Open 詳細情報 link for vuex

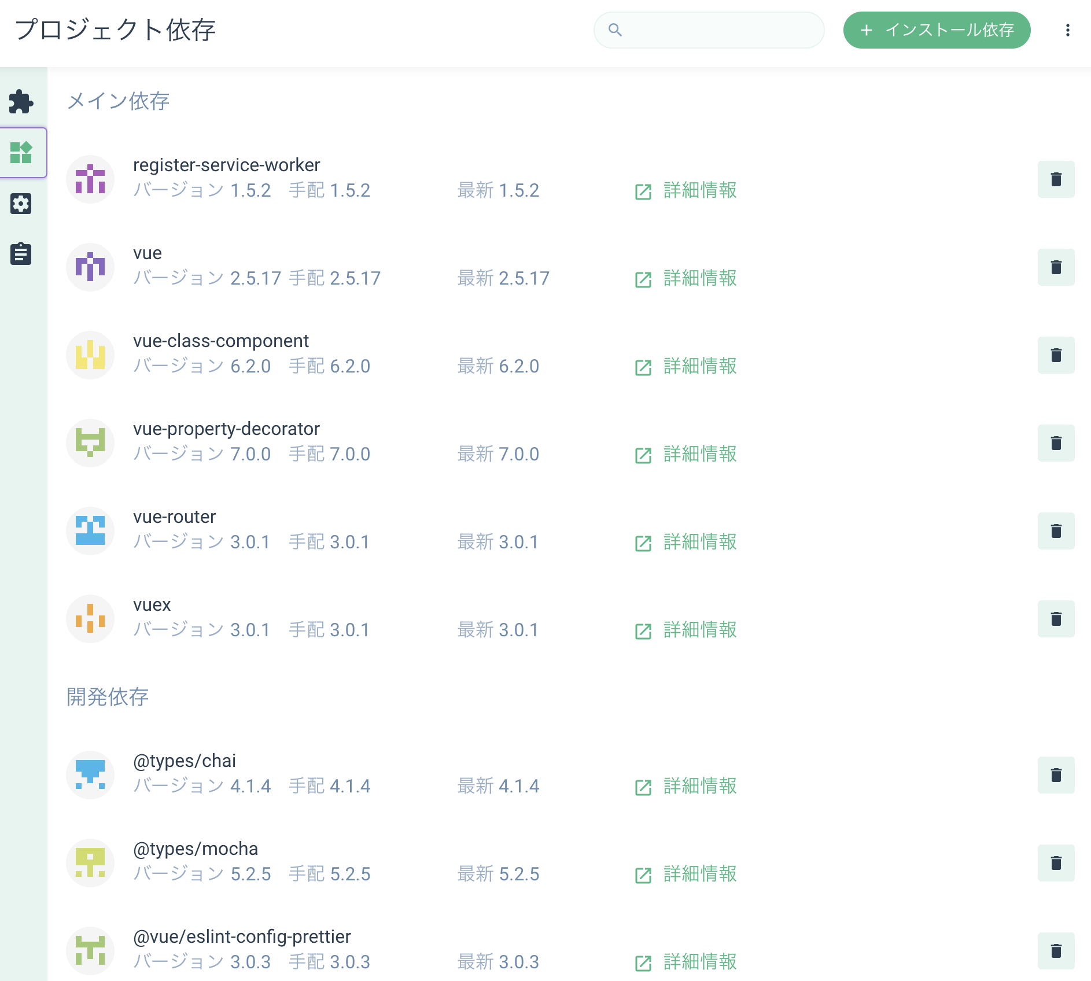click(685, 630)
